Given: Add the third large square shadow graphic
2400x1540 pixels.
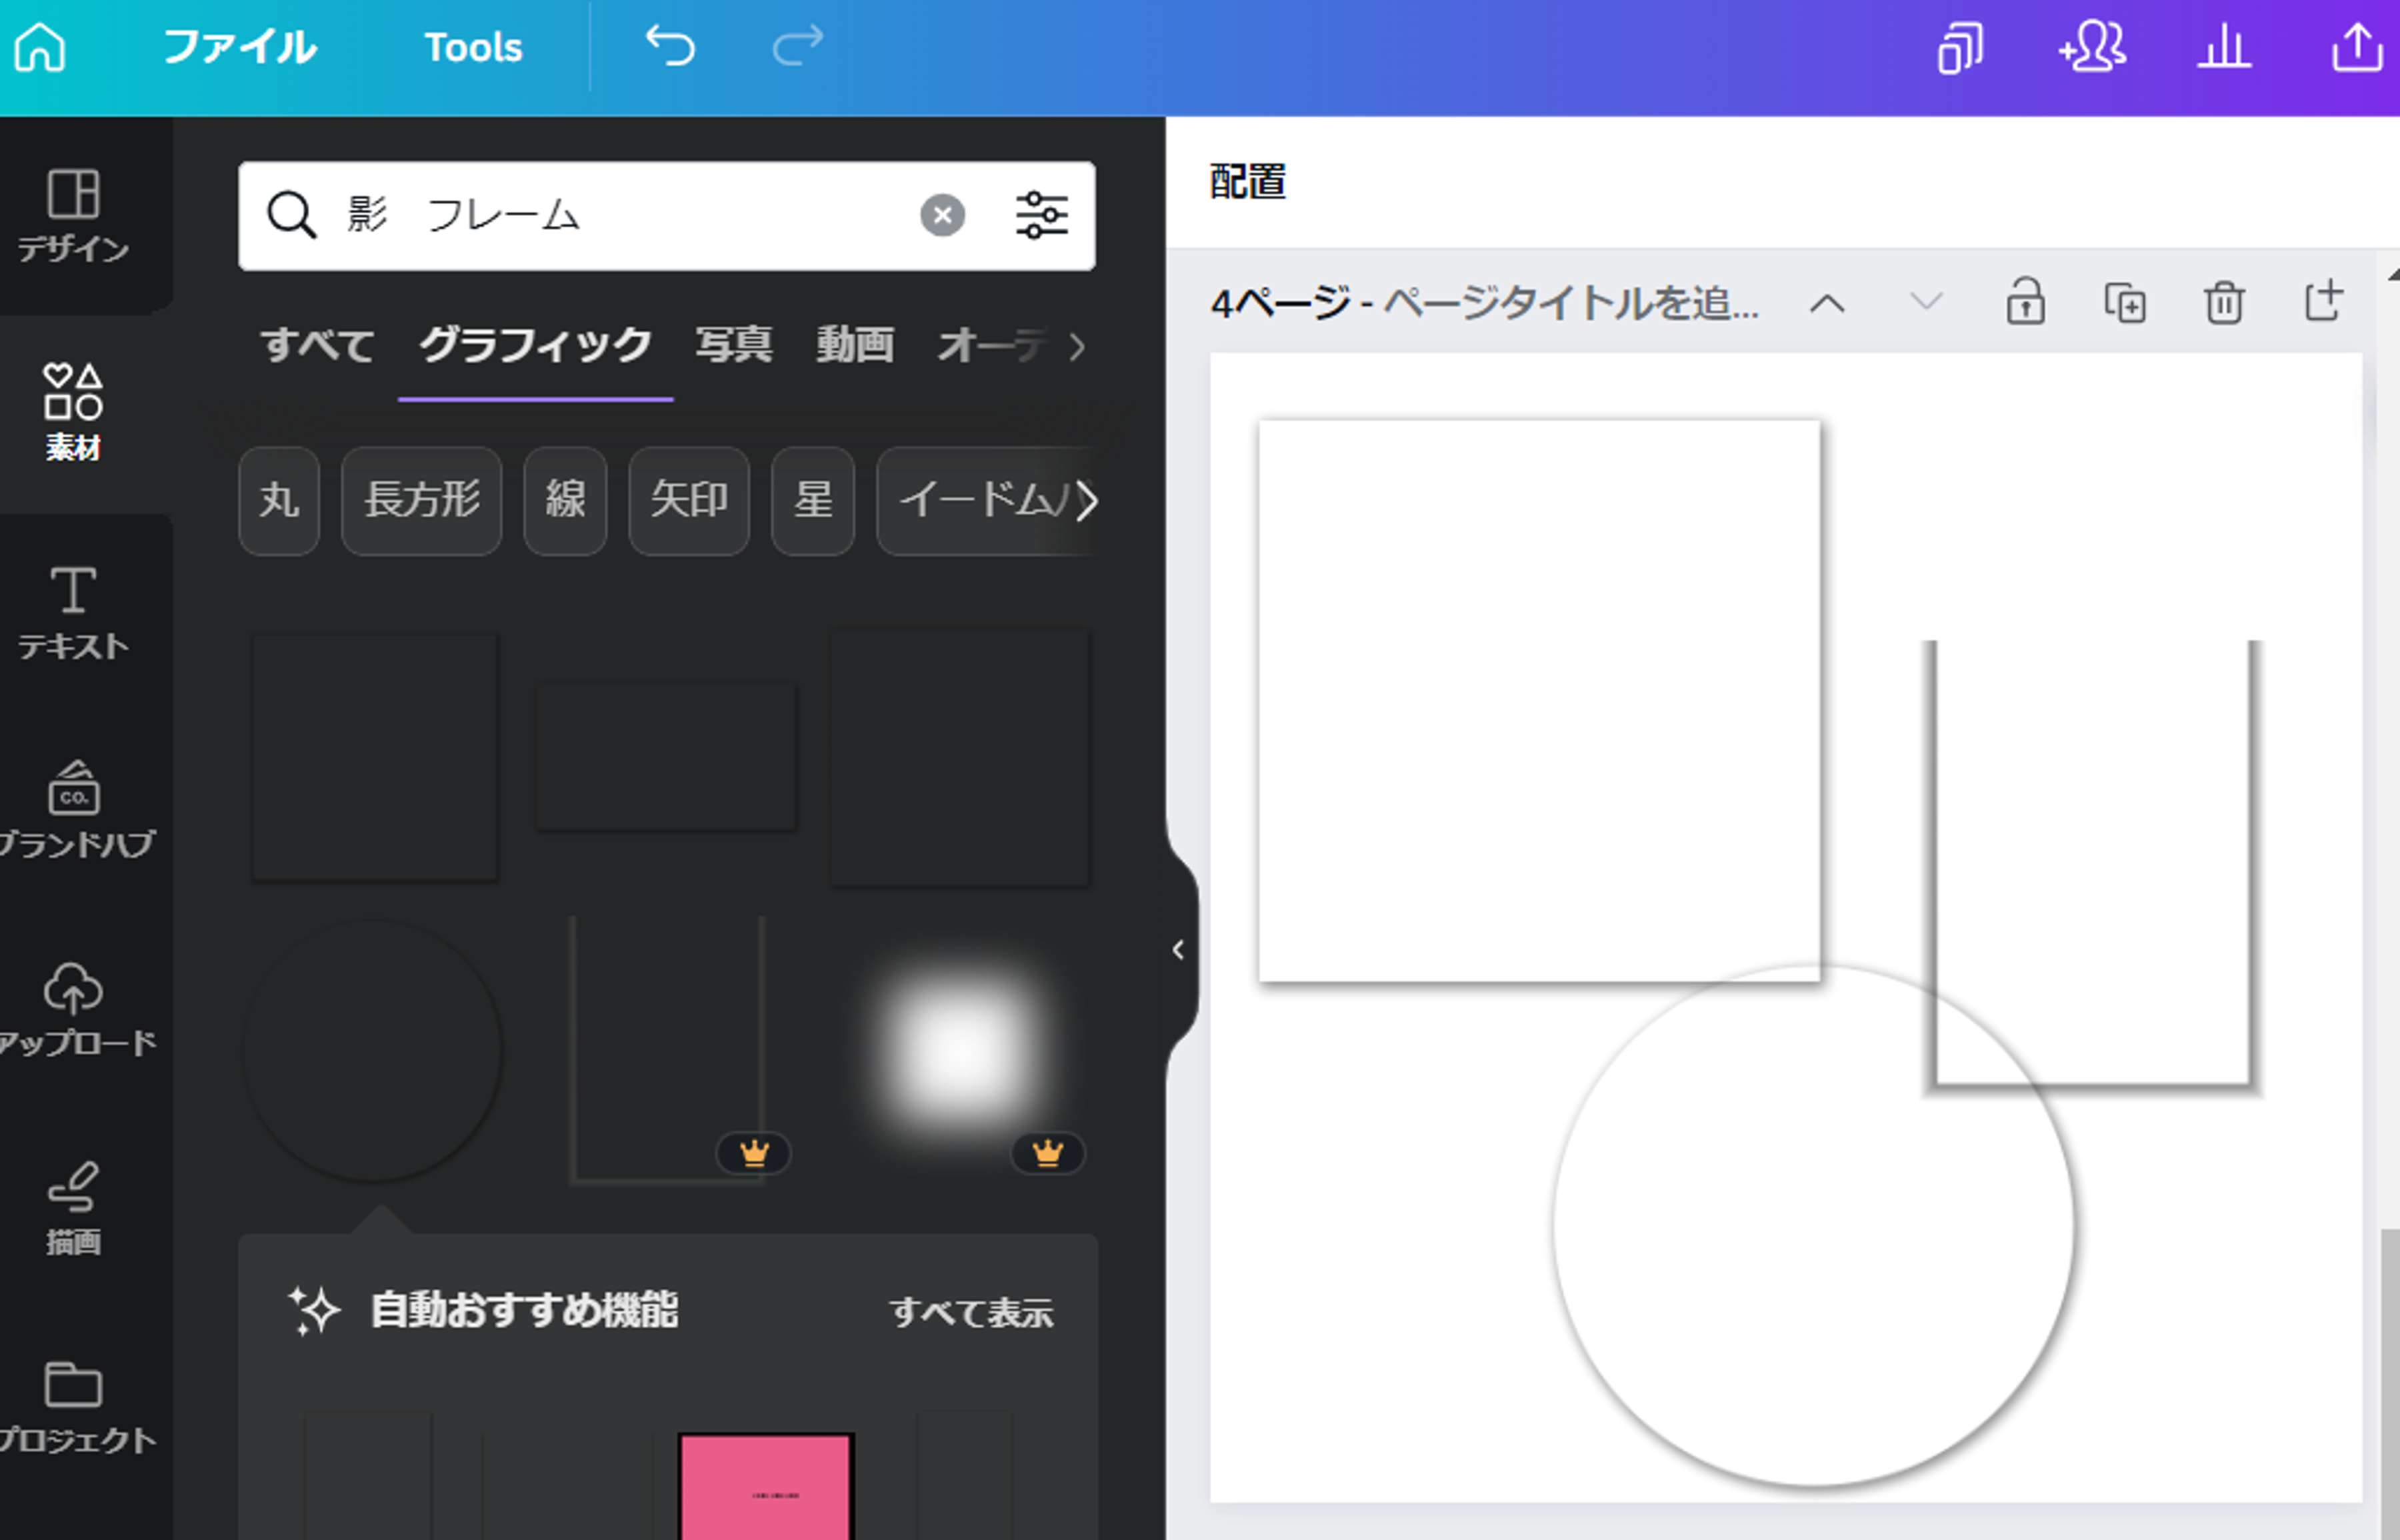Looking at the screenshot, I should (960, 757).
